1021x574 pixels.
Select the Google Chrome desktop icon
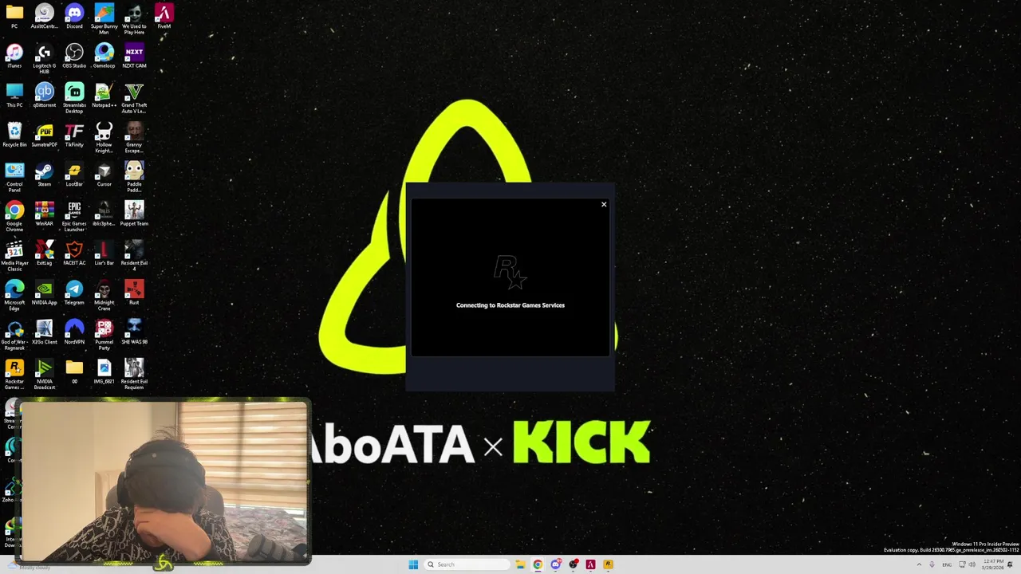(14, 217)
